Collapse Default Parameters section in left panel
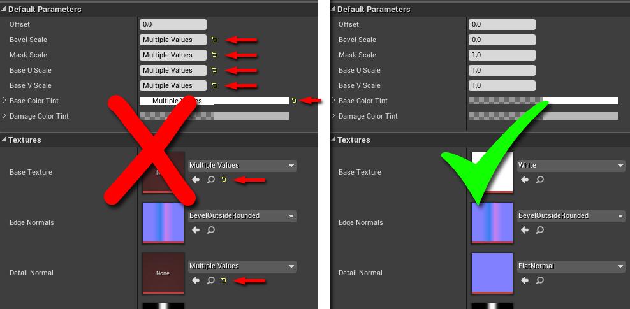The height and width of the screenshot is (309, 630). (4, 10)
